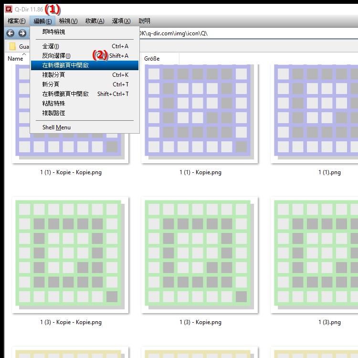Click file name 1 (1) - Kopie.png

[200, 172]
